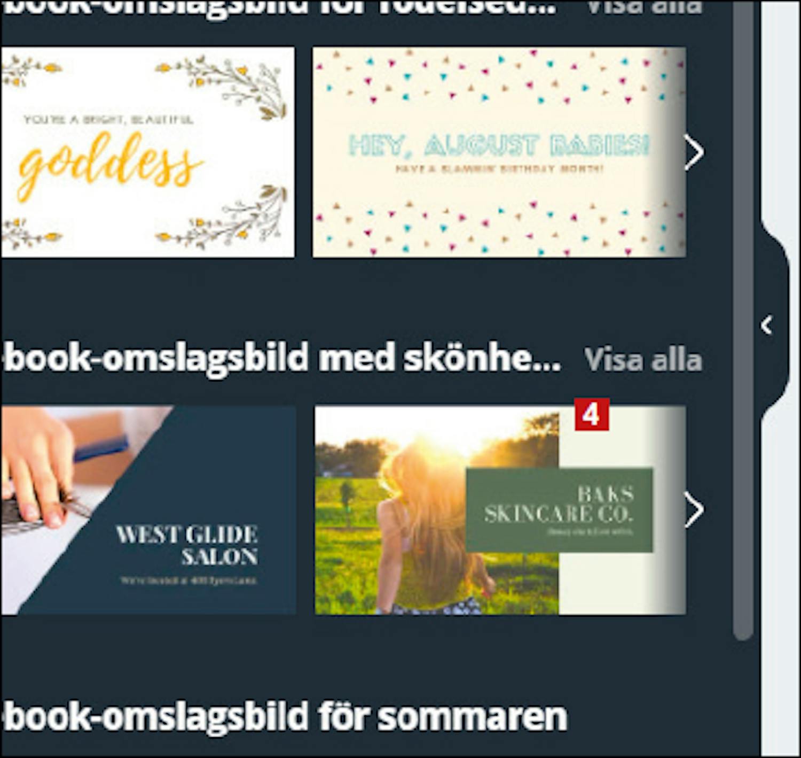Show next templates in the beauty row
Screen dimensions: 801x758
pos(693,510)
